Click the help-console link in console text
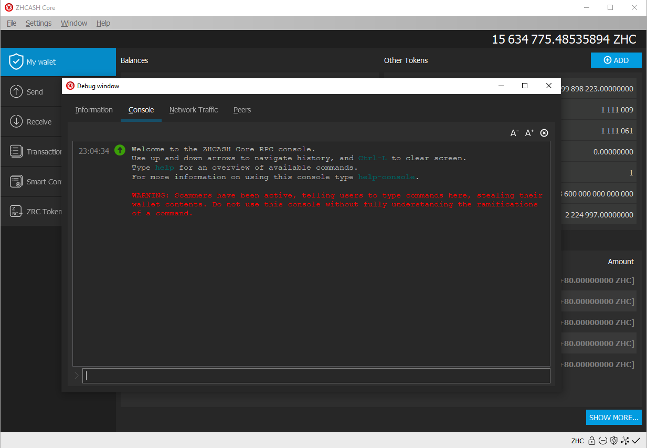Image resolution: width=647 pixels, height=448 pixels. (x=387, y=177)
